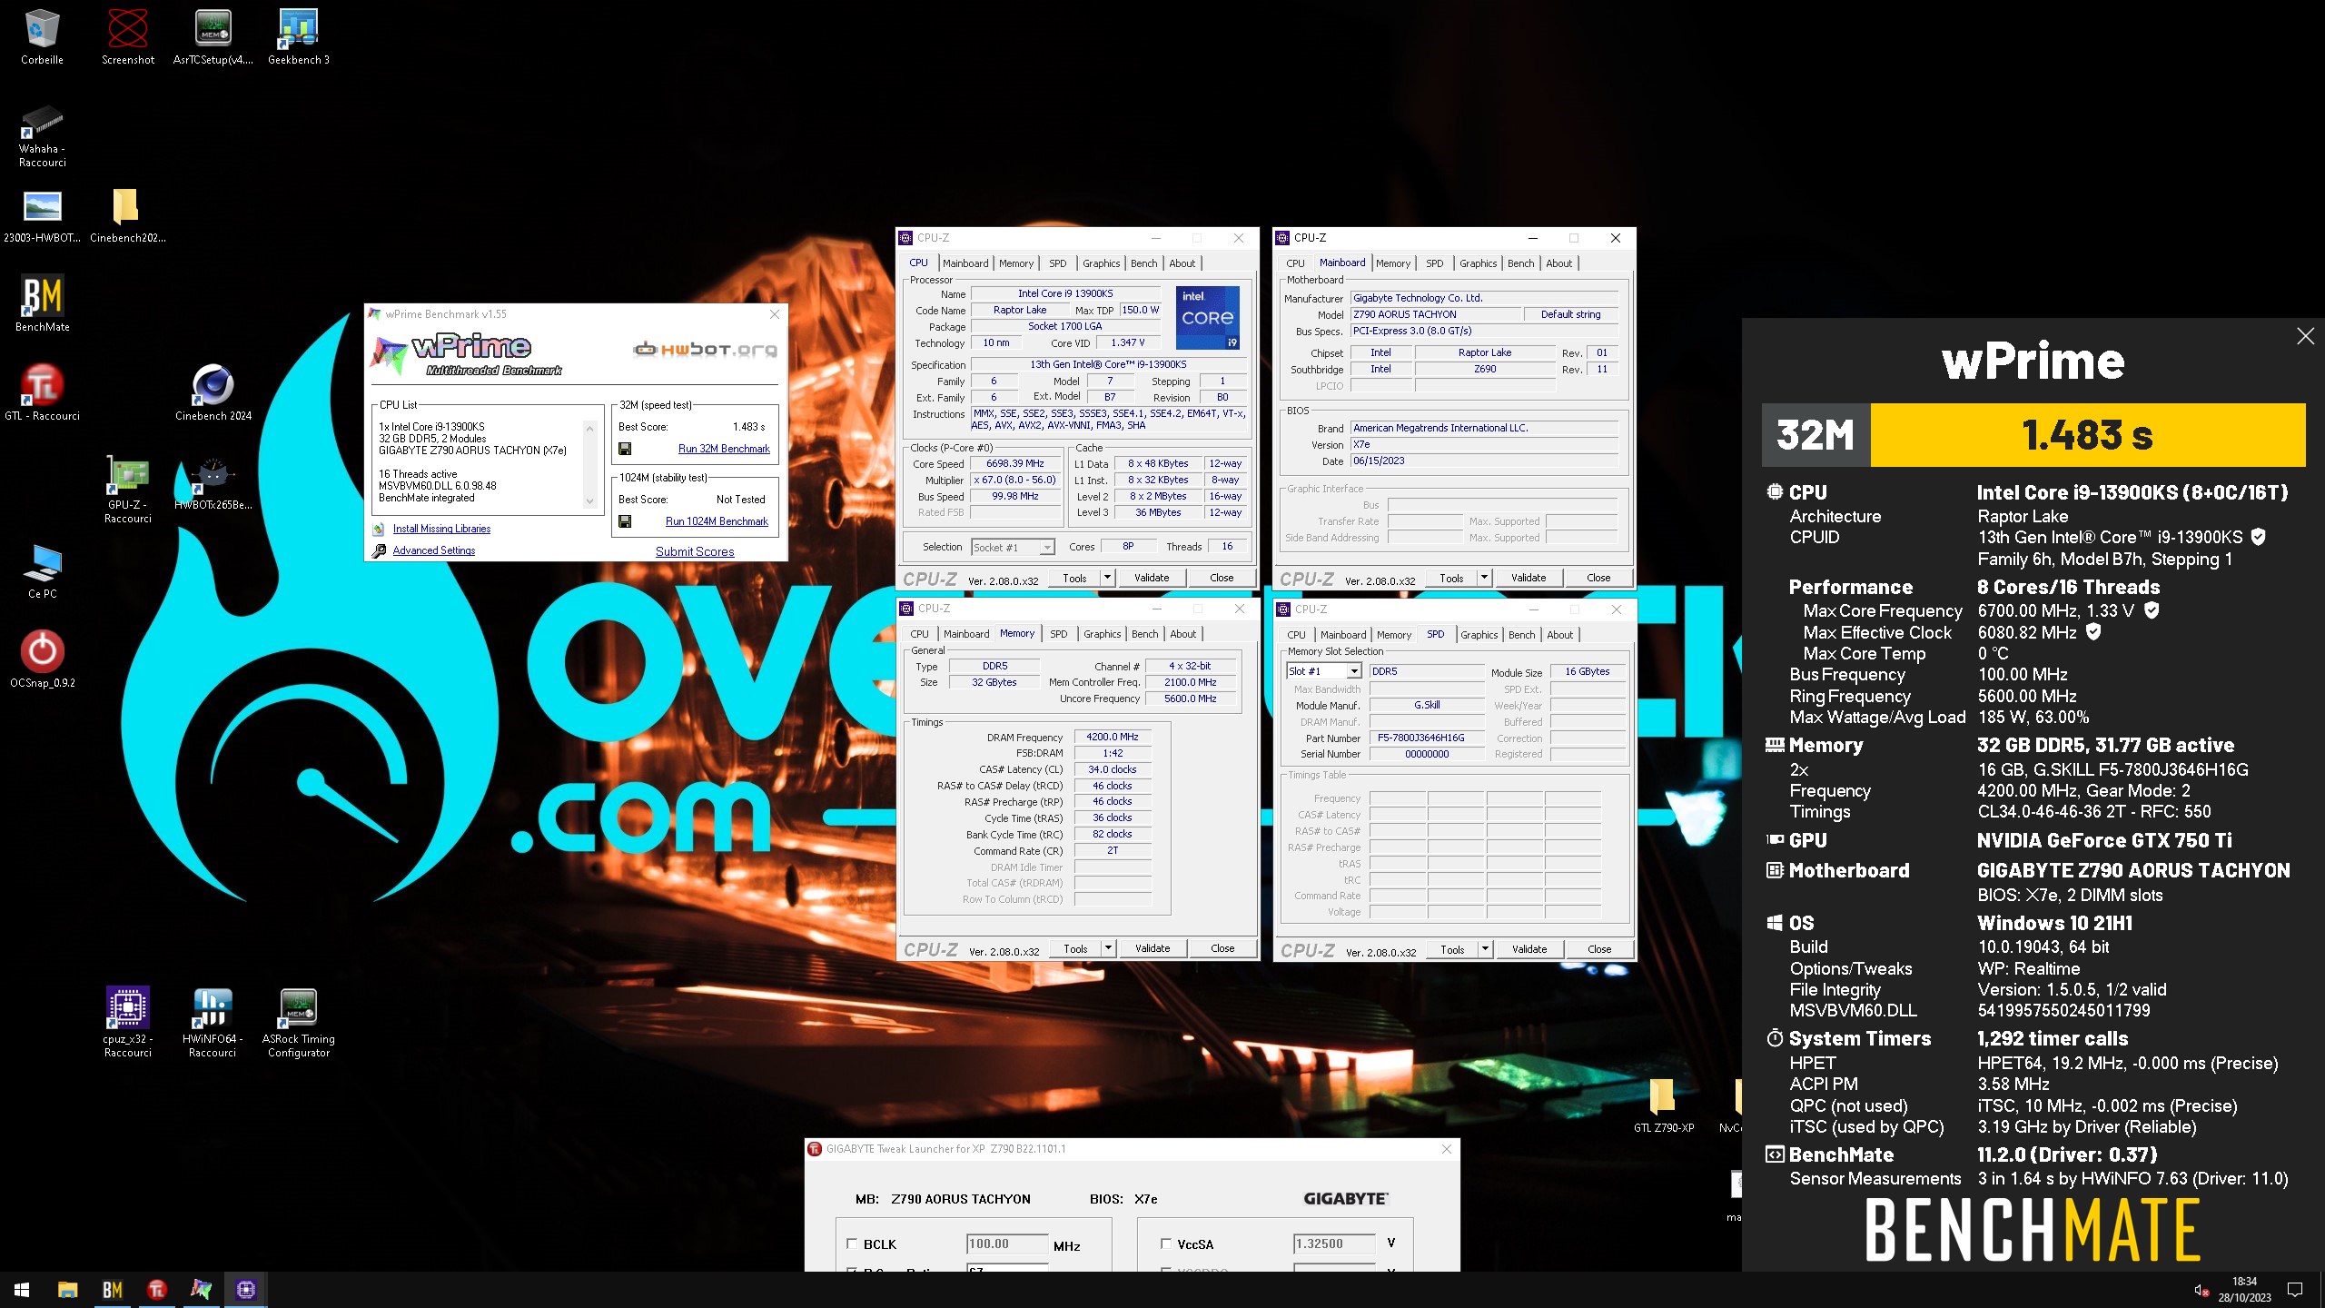Click Validate in the CPU-Z Memory window
Screen dimensions: 2325x1308
click(x=1152, y=948)
